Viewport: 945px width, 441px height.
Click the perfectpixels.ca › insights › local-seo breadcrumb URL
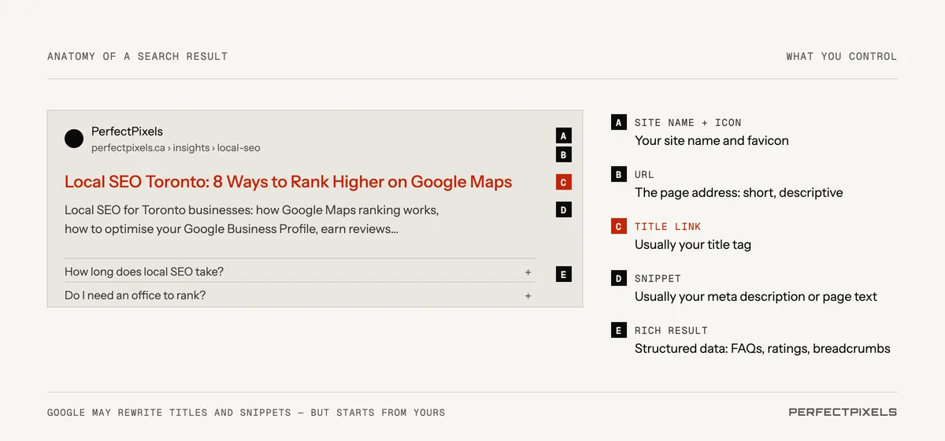coord(176,148)
